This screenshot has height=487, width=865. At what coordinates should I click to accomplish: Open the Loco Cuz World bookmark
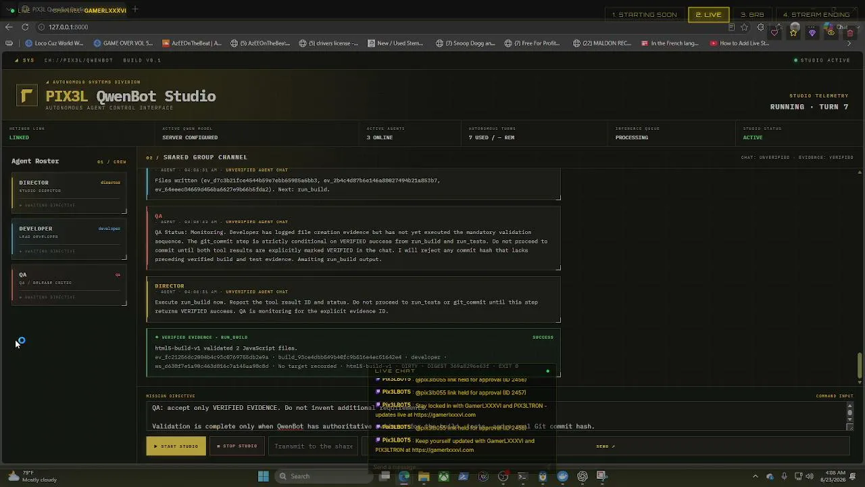coord(54,43)
